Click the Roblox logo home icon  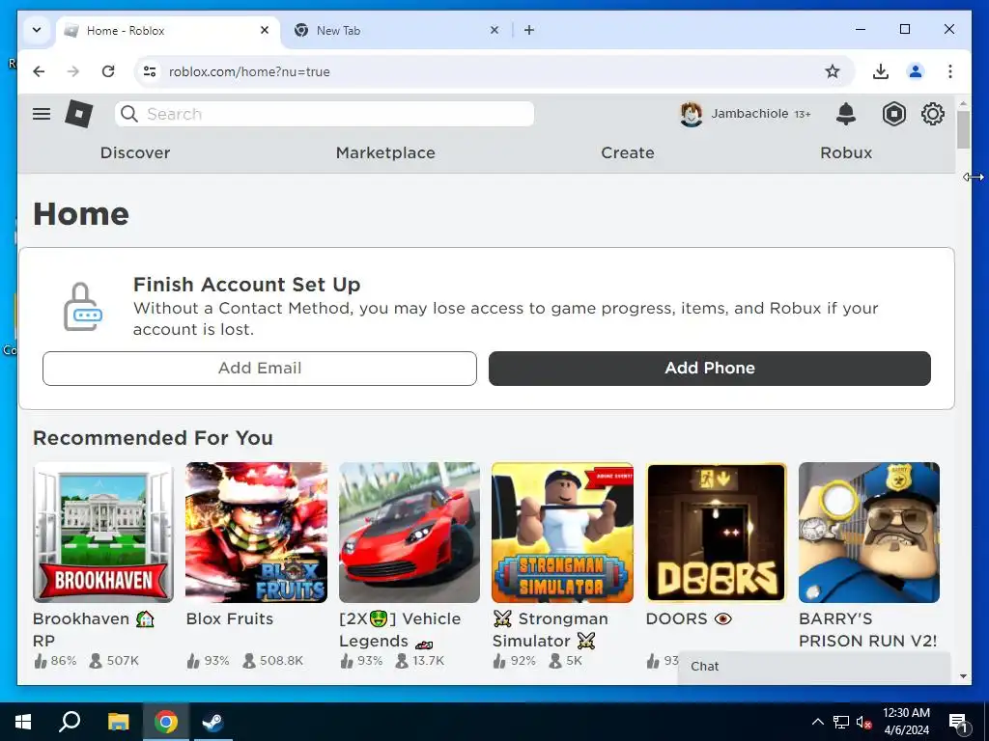click(79, 114)
